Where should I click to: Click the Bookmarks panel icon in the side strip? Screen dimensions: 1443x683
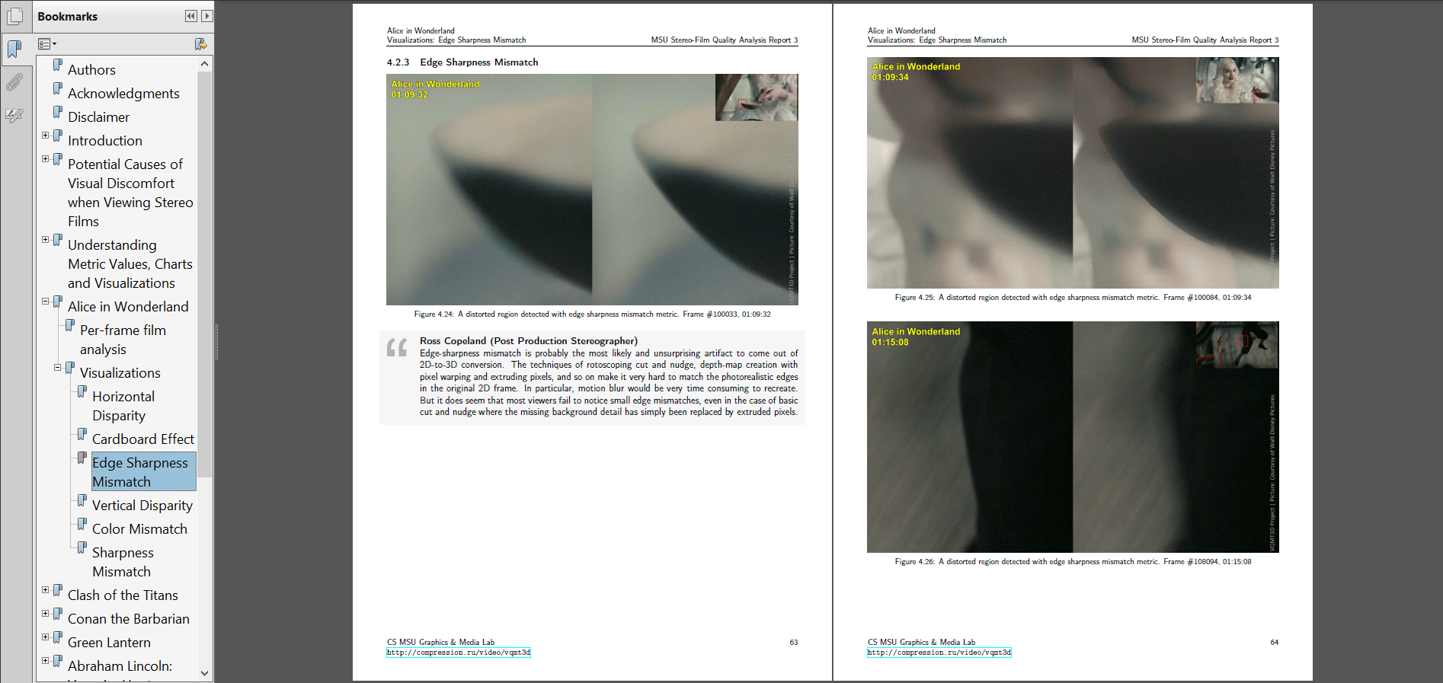click(x=14, y=49)
